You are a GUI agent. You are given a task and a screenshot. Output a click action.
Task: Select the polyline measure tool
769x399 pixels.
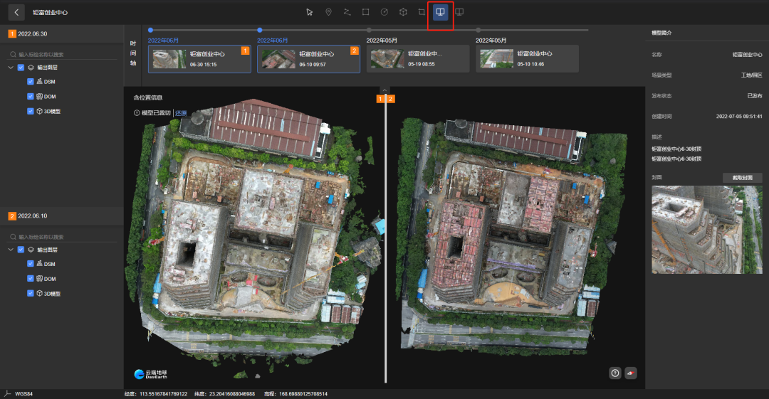(347, 12)
